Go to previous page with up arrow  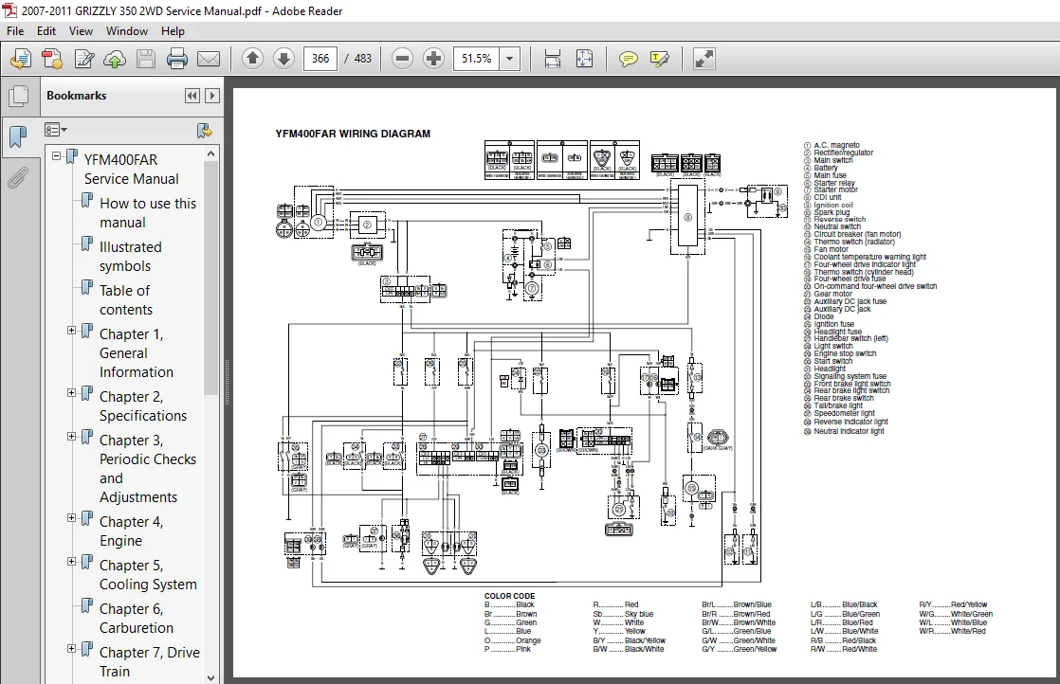coord(252,59)
